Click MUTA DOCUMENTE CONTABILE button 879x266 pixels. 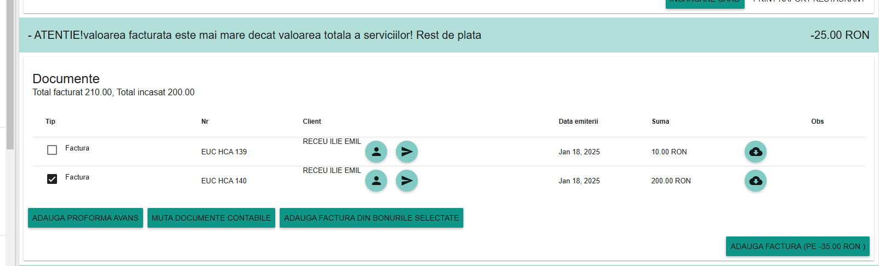[211, 218]
